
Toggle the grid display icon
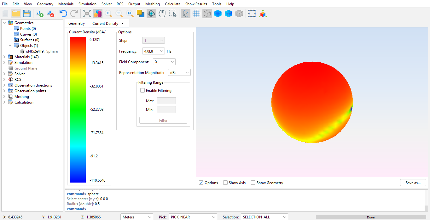(196, 14)
